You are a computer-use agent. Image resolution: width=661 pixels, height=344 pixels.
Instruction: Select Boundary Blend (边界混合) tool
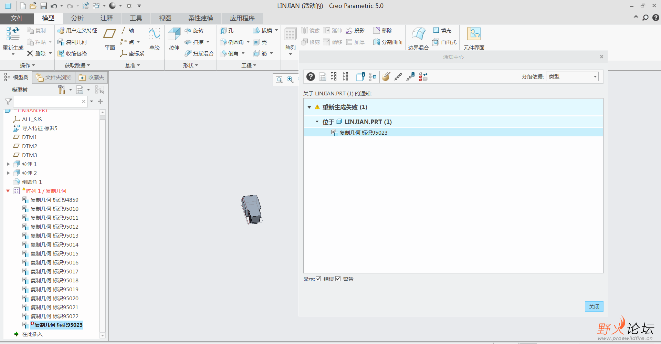418,39
